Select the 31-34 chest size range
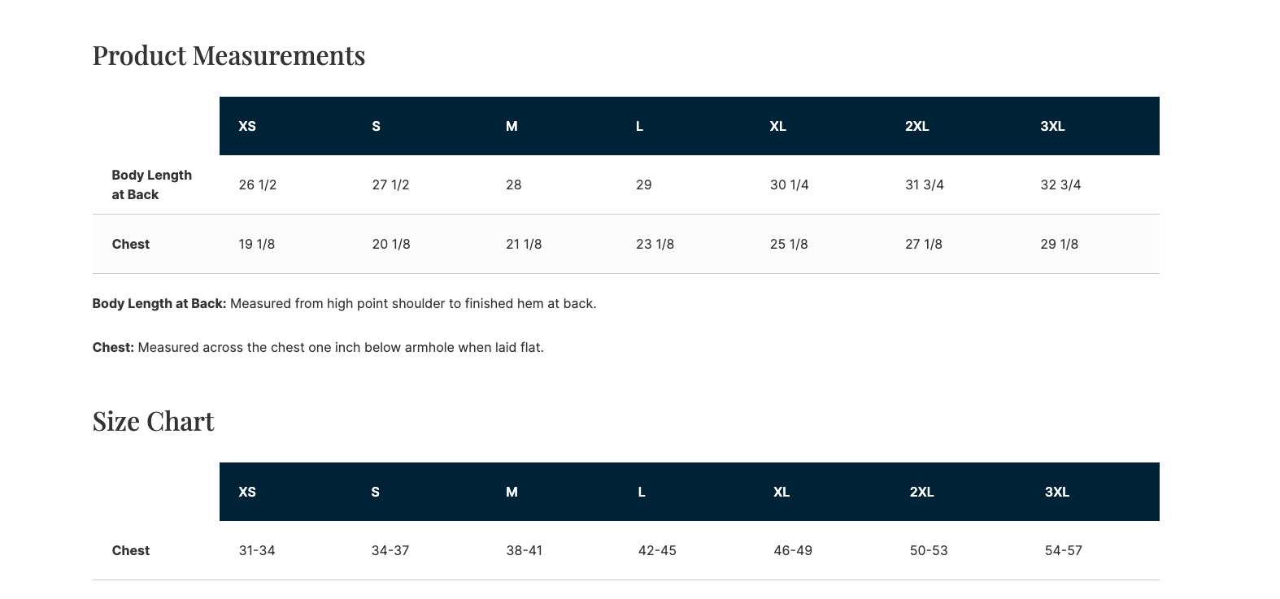Image resolution: width=1280 pixels, height=599 pixels. click(x=257, y=550)
